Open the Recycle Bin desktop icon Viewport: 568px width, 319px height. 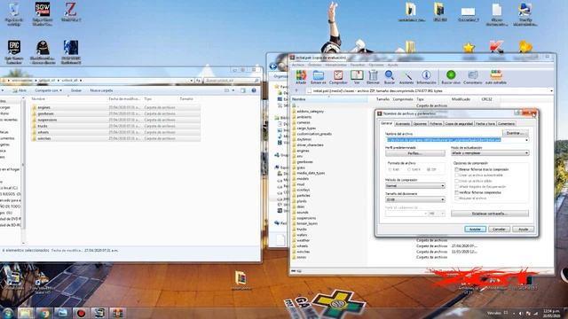(x=14, y=14)
